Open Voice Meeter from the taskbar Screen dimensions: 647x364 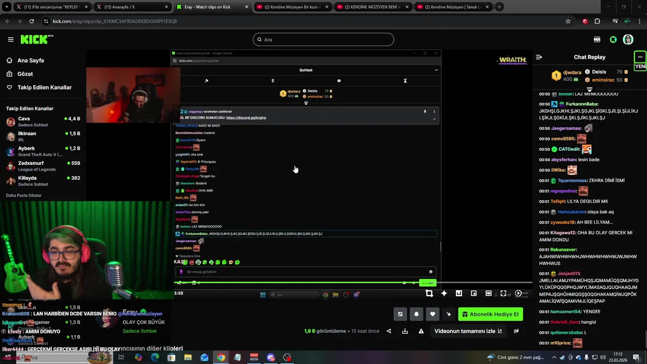click(254, 357)
